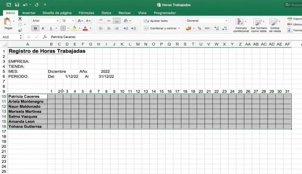
Task: Click the Redo icon
Action: coord(37,5)
